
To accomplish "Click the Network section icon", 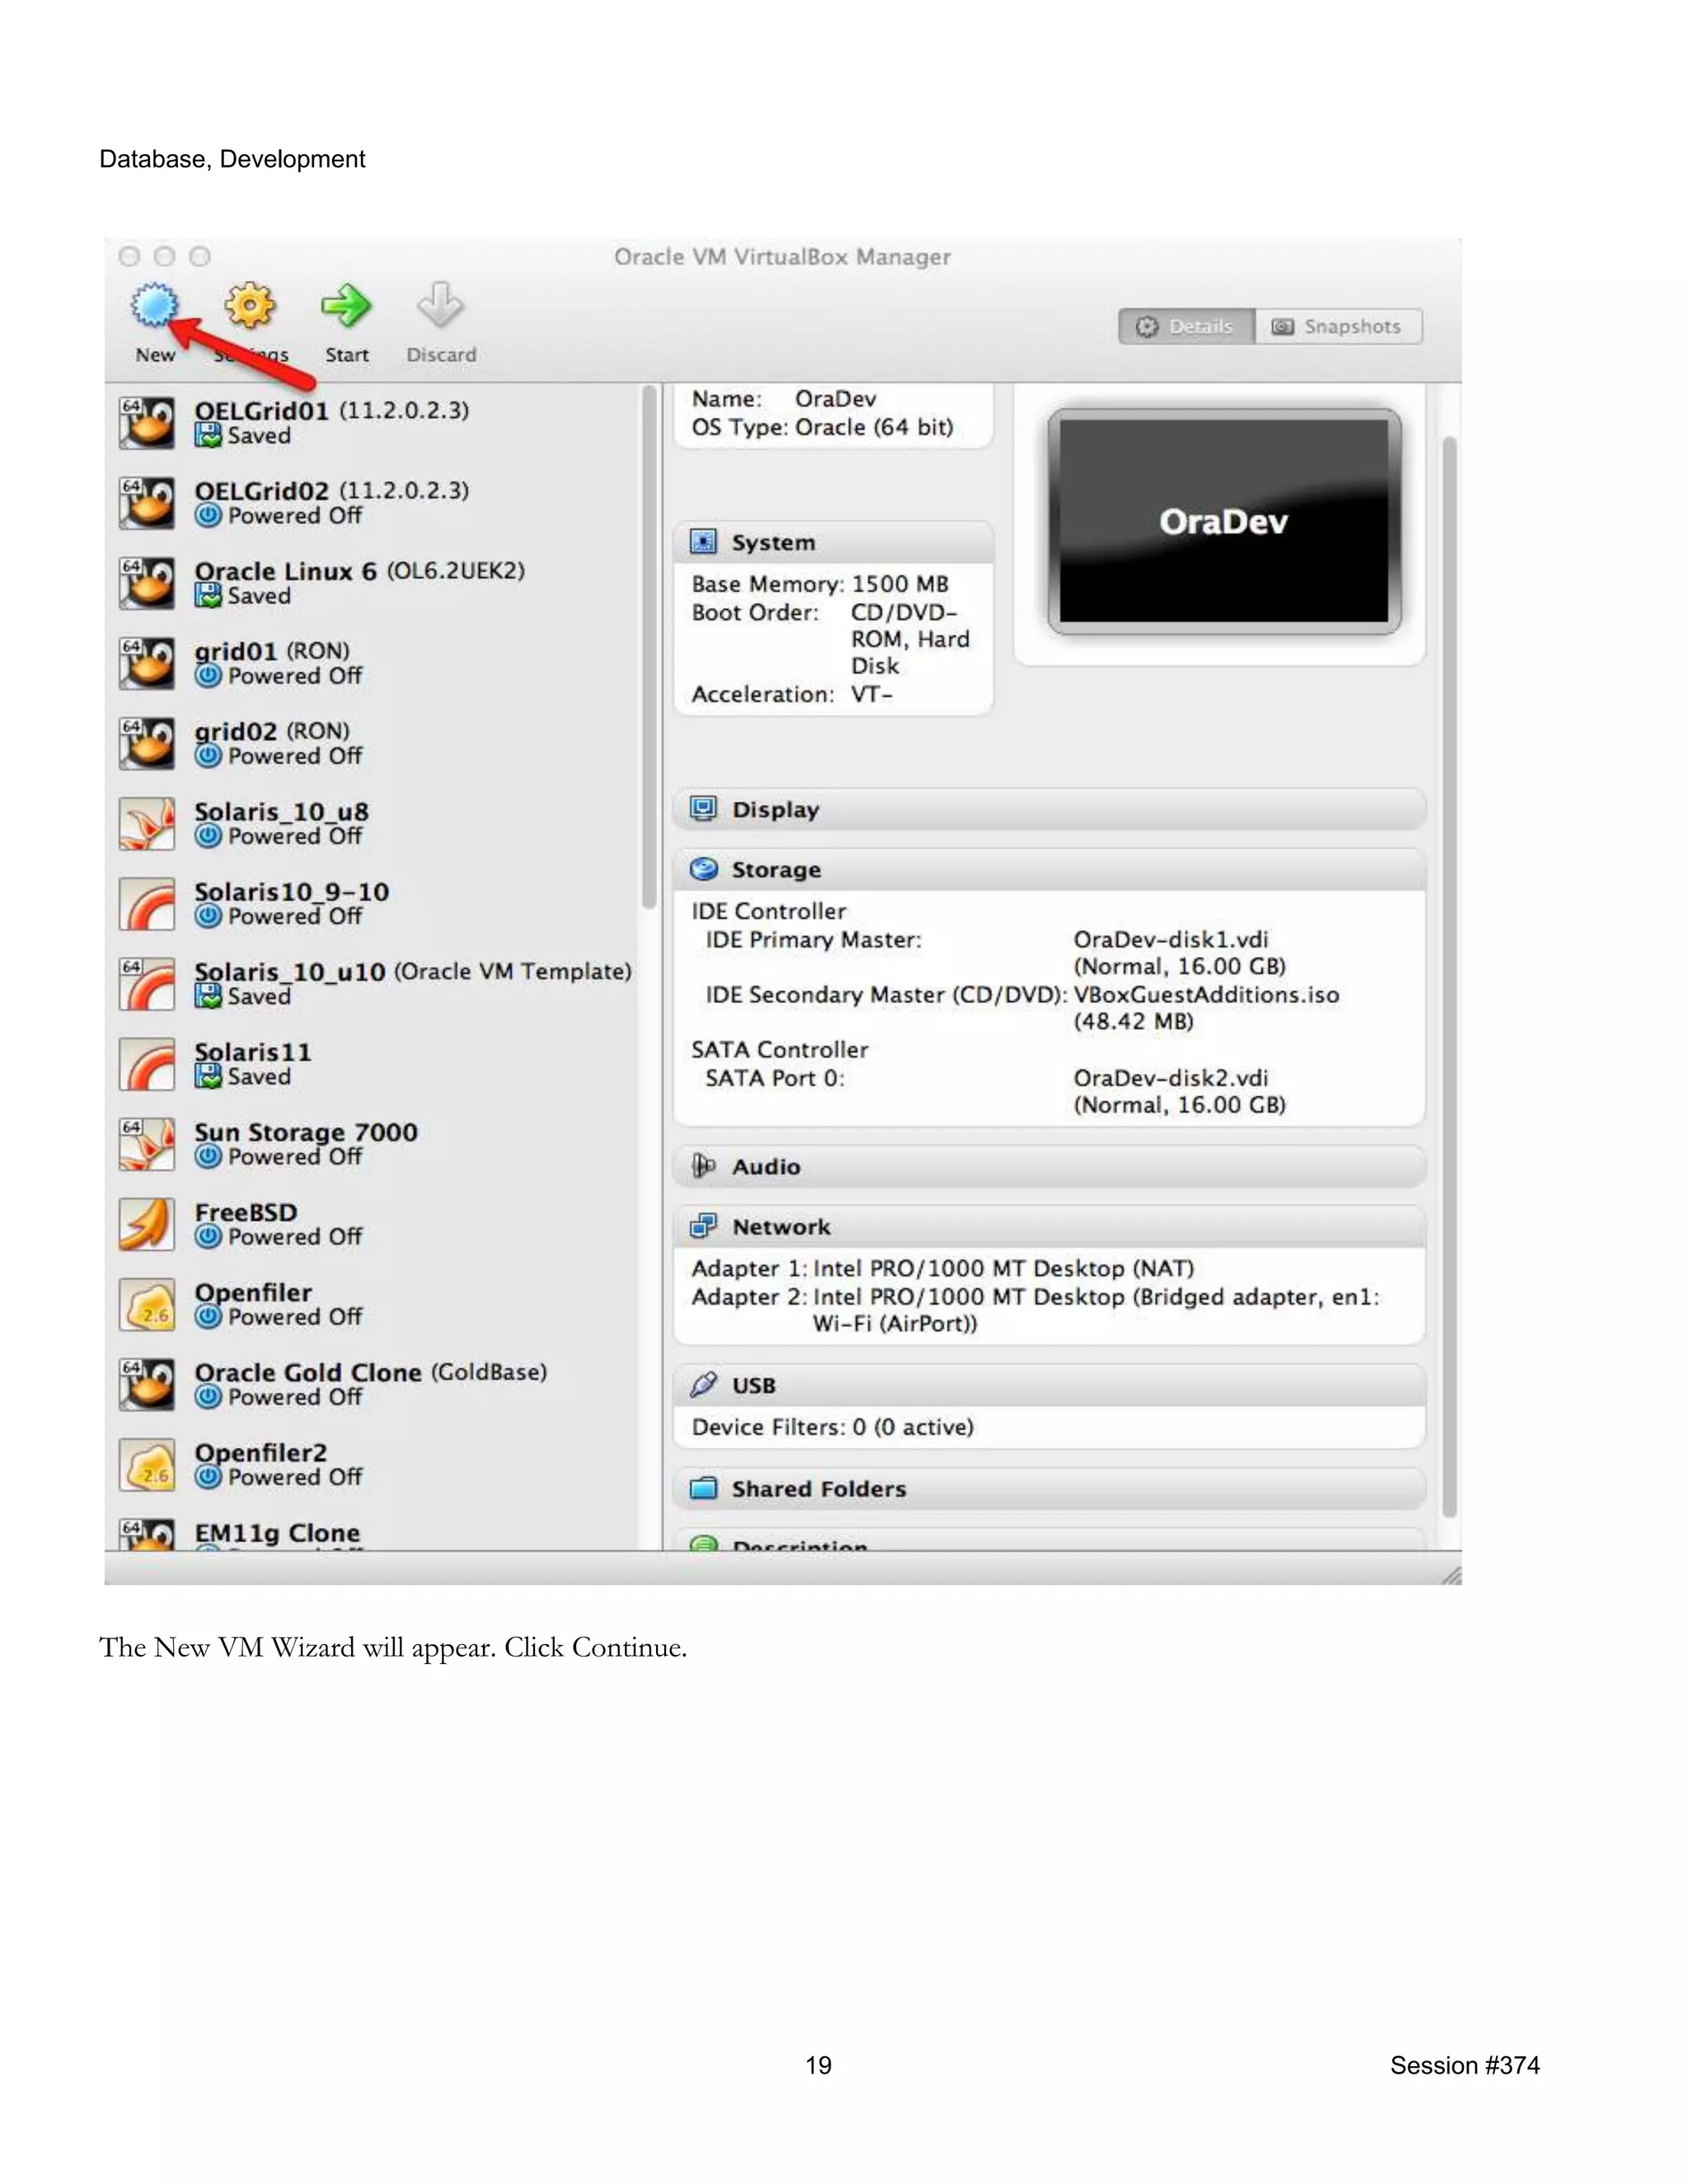I will point(704,1226).
